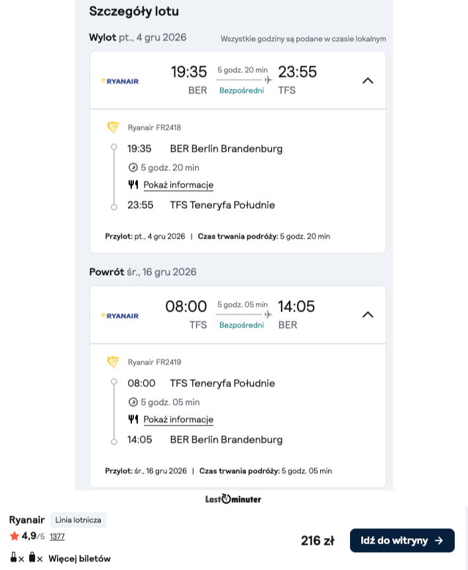Click the cabin bag not-included icon
This screenshot has width=468, height=570.
click(17, 557)
